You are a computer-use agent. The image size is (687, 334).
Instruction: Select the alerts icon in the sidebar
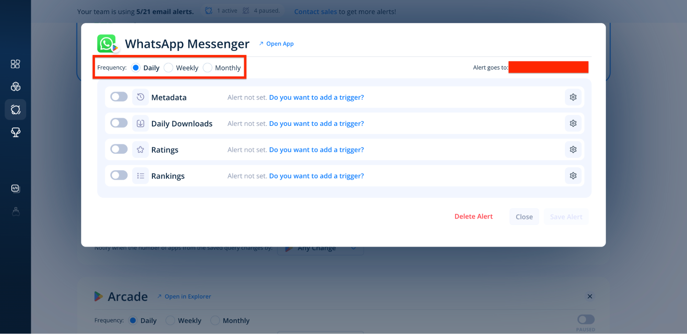click(15, 110)
